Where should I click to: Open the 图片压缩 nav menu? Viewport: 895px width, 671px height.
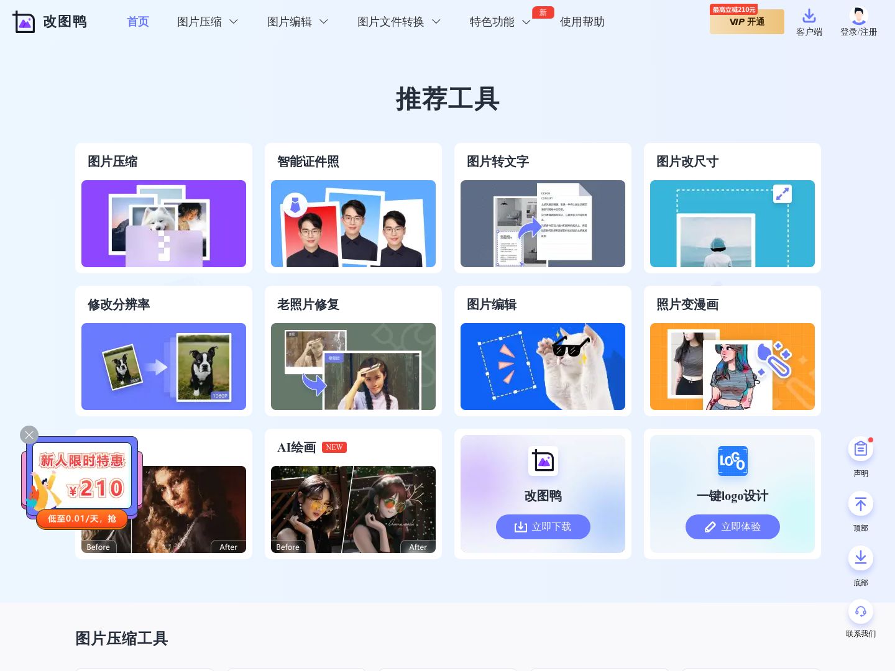pos(200,22)
